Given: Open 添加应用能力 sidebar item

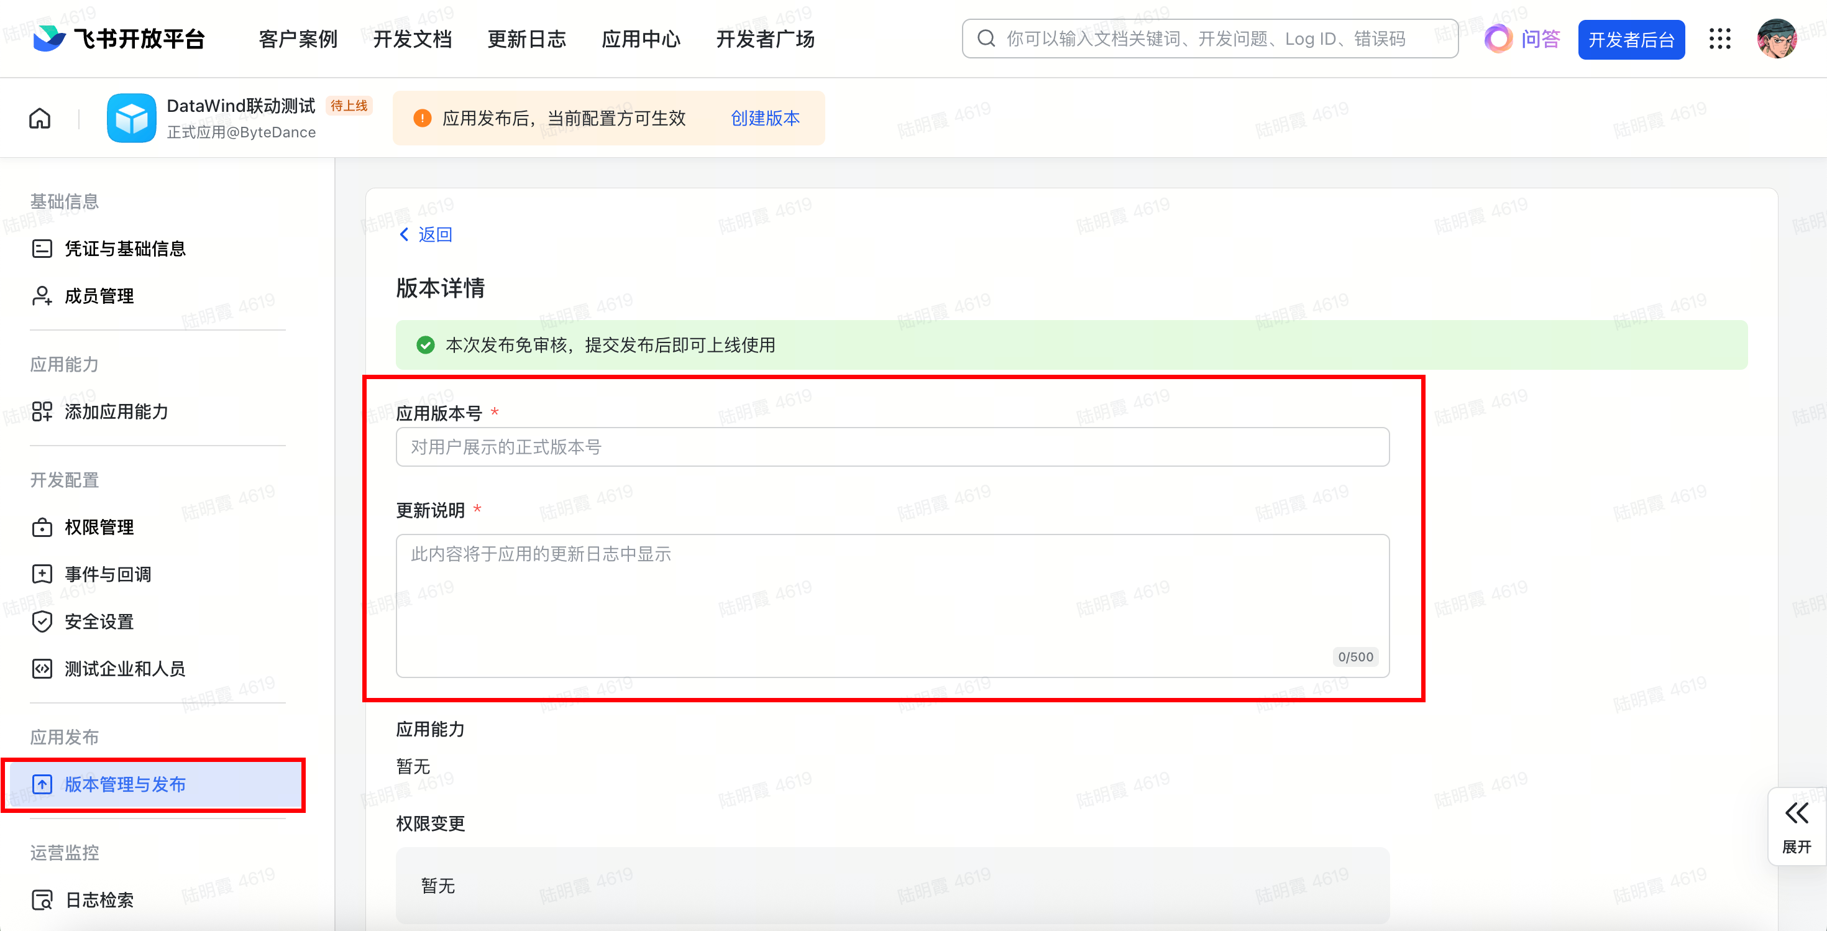Looking at the screenshot, I should pos(116,411).
